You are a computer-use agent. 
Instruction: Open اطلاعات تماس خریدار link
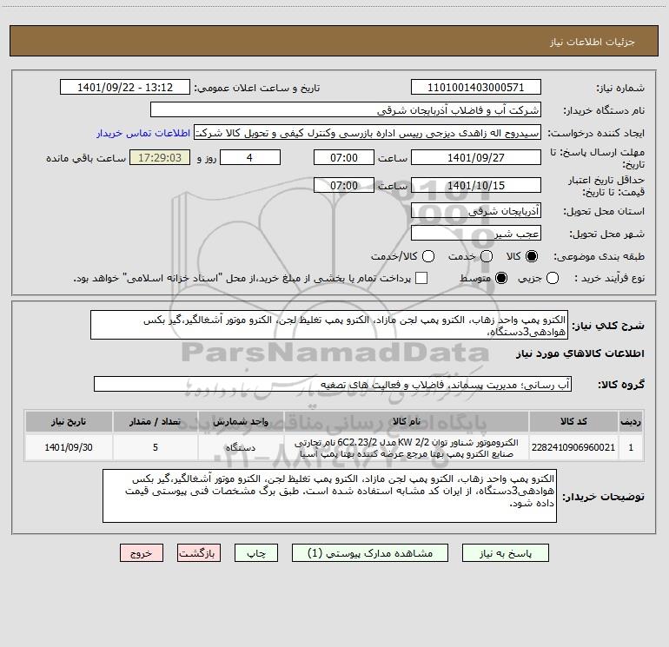(x=143, y=133)
